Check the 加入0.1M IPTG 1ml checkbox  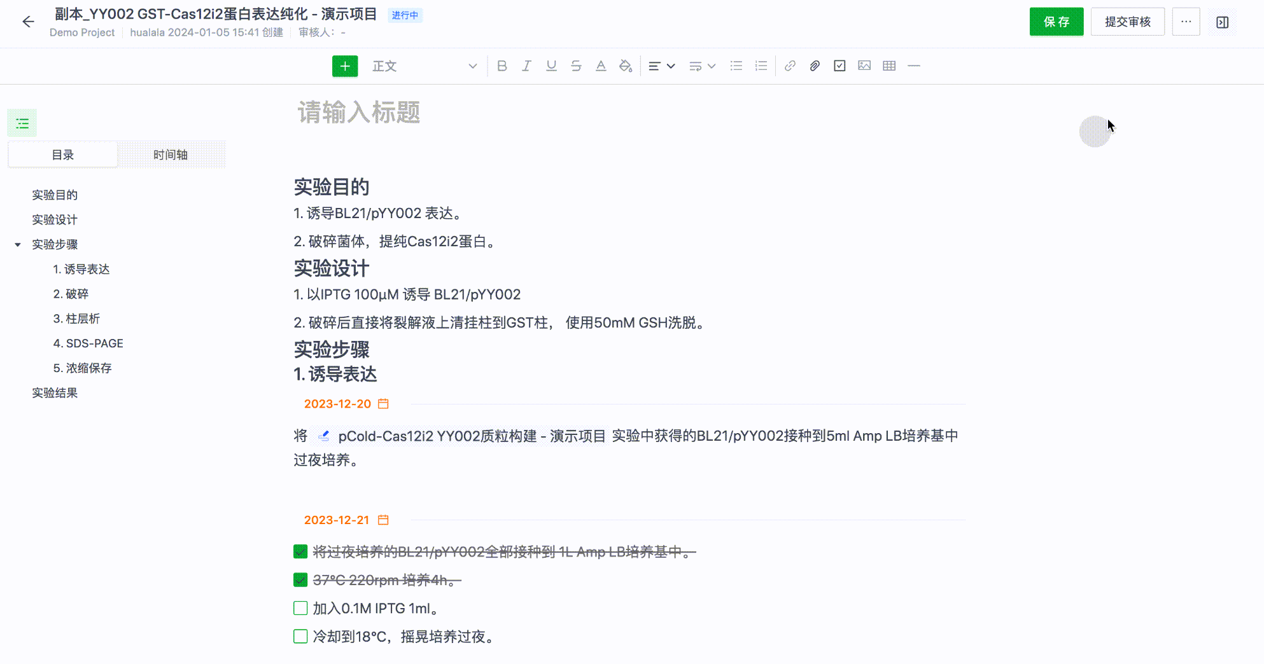(300, 608)
